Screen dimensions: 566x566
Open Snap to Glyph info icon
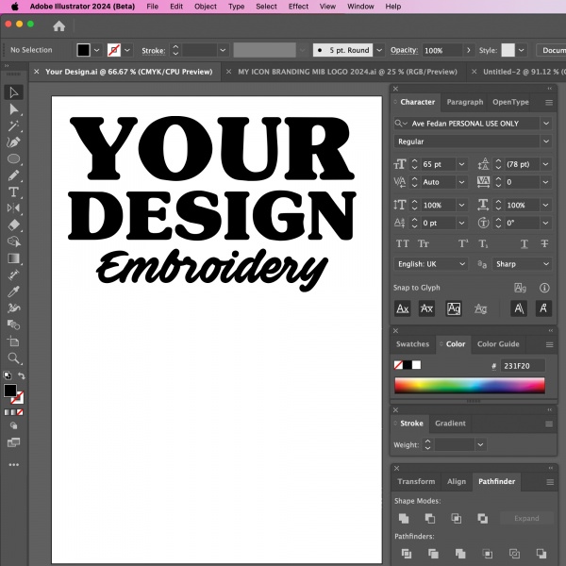544,288
